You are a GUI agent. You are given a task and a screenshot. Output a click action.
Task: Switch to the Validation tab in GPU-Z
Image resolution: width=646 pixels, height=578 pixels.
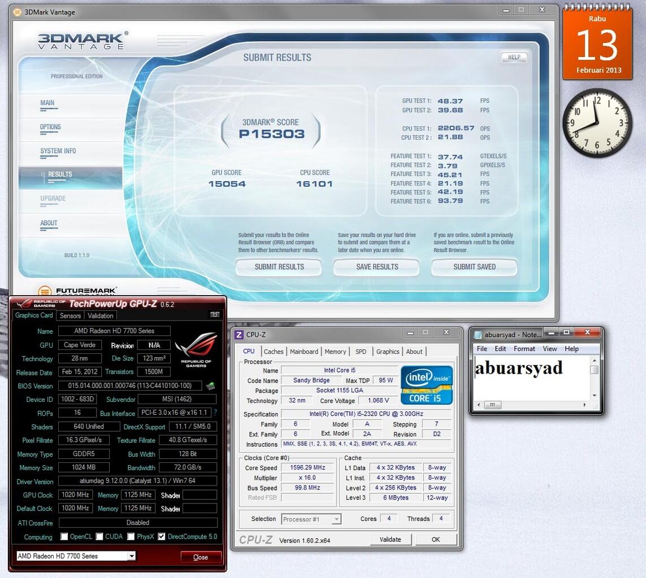(101, 316)
